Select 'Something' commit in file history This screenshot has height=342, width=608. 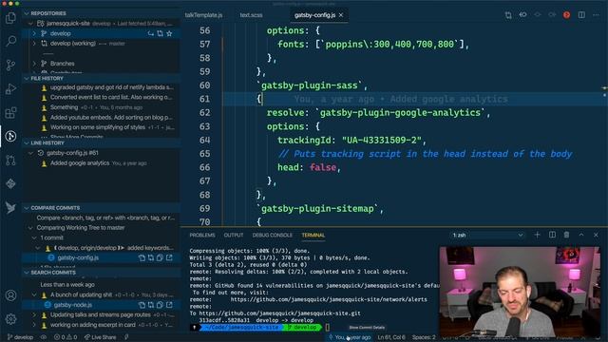[x=64, y=107]
